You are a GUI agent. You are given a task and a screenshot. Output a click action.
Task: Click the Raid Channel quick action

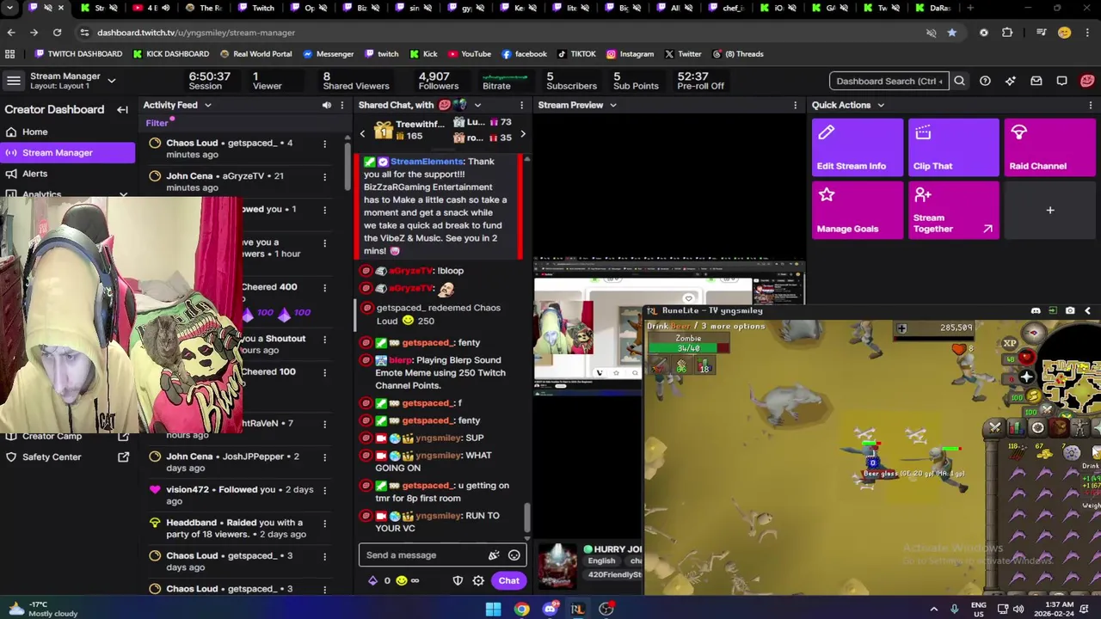pyautogui.click(x=1049, y=147)
